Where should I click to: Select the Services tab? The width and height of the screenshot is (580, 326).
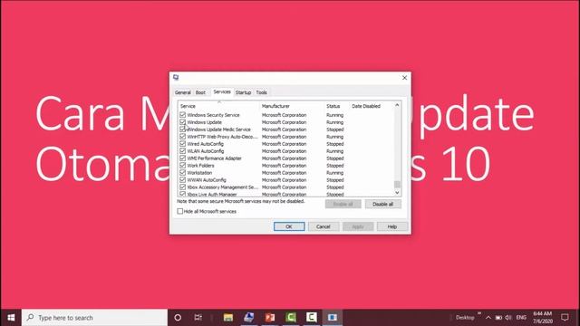[x=222, y=91]
